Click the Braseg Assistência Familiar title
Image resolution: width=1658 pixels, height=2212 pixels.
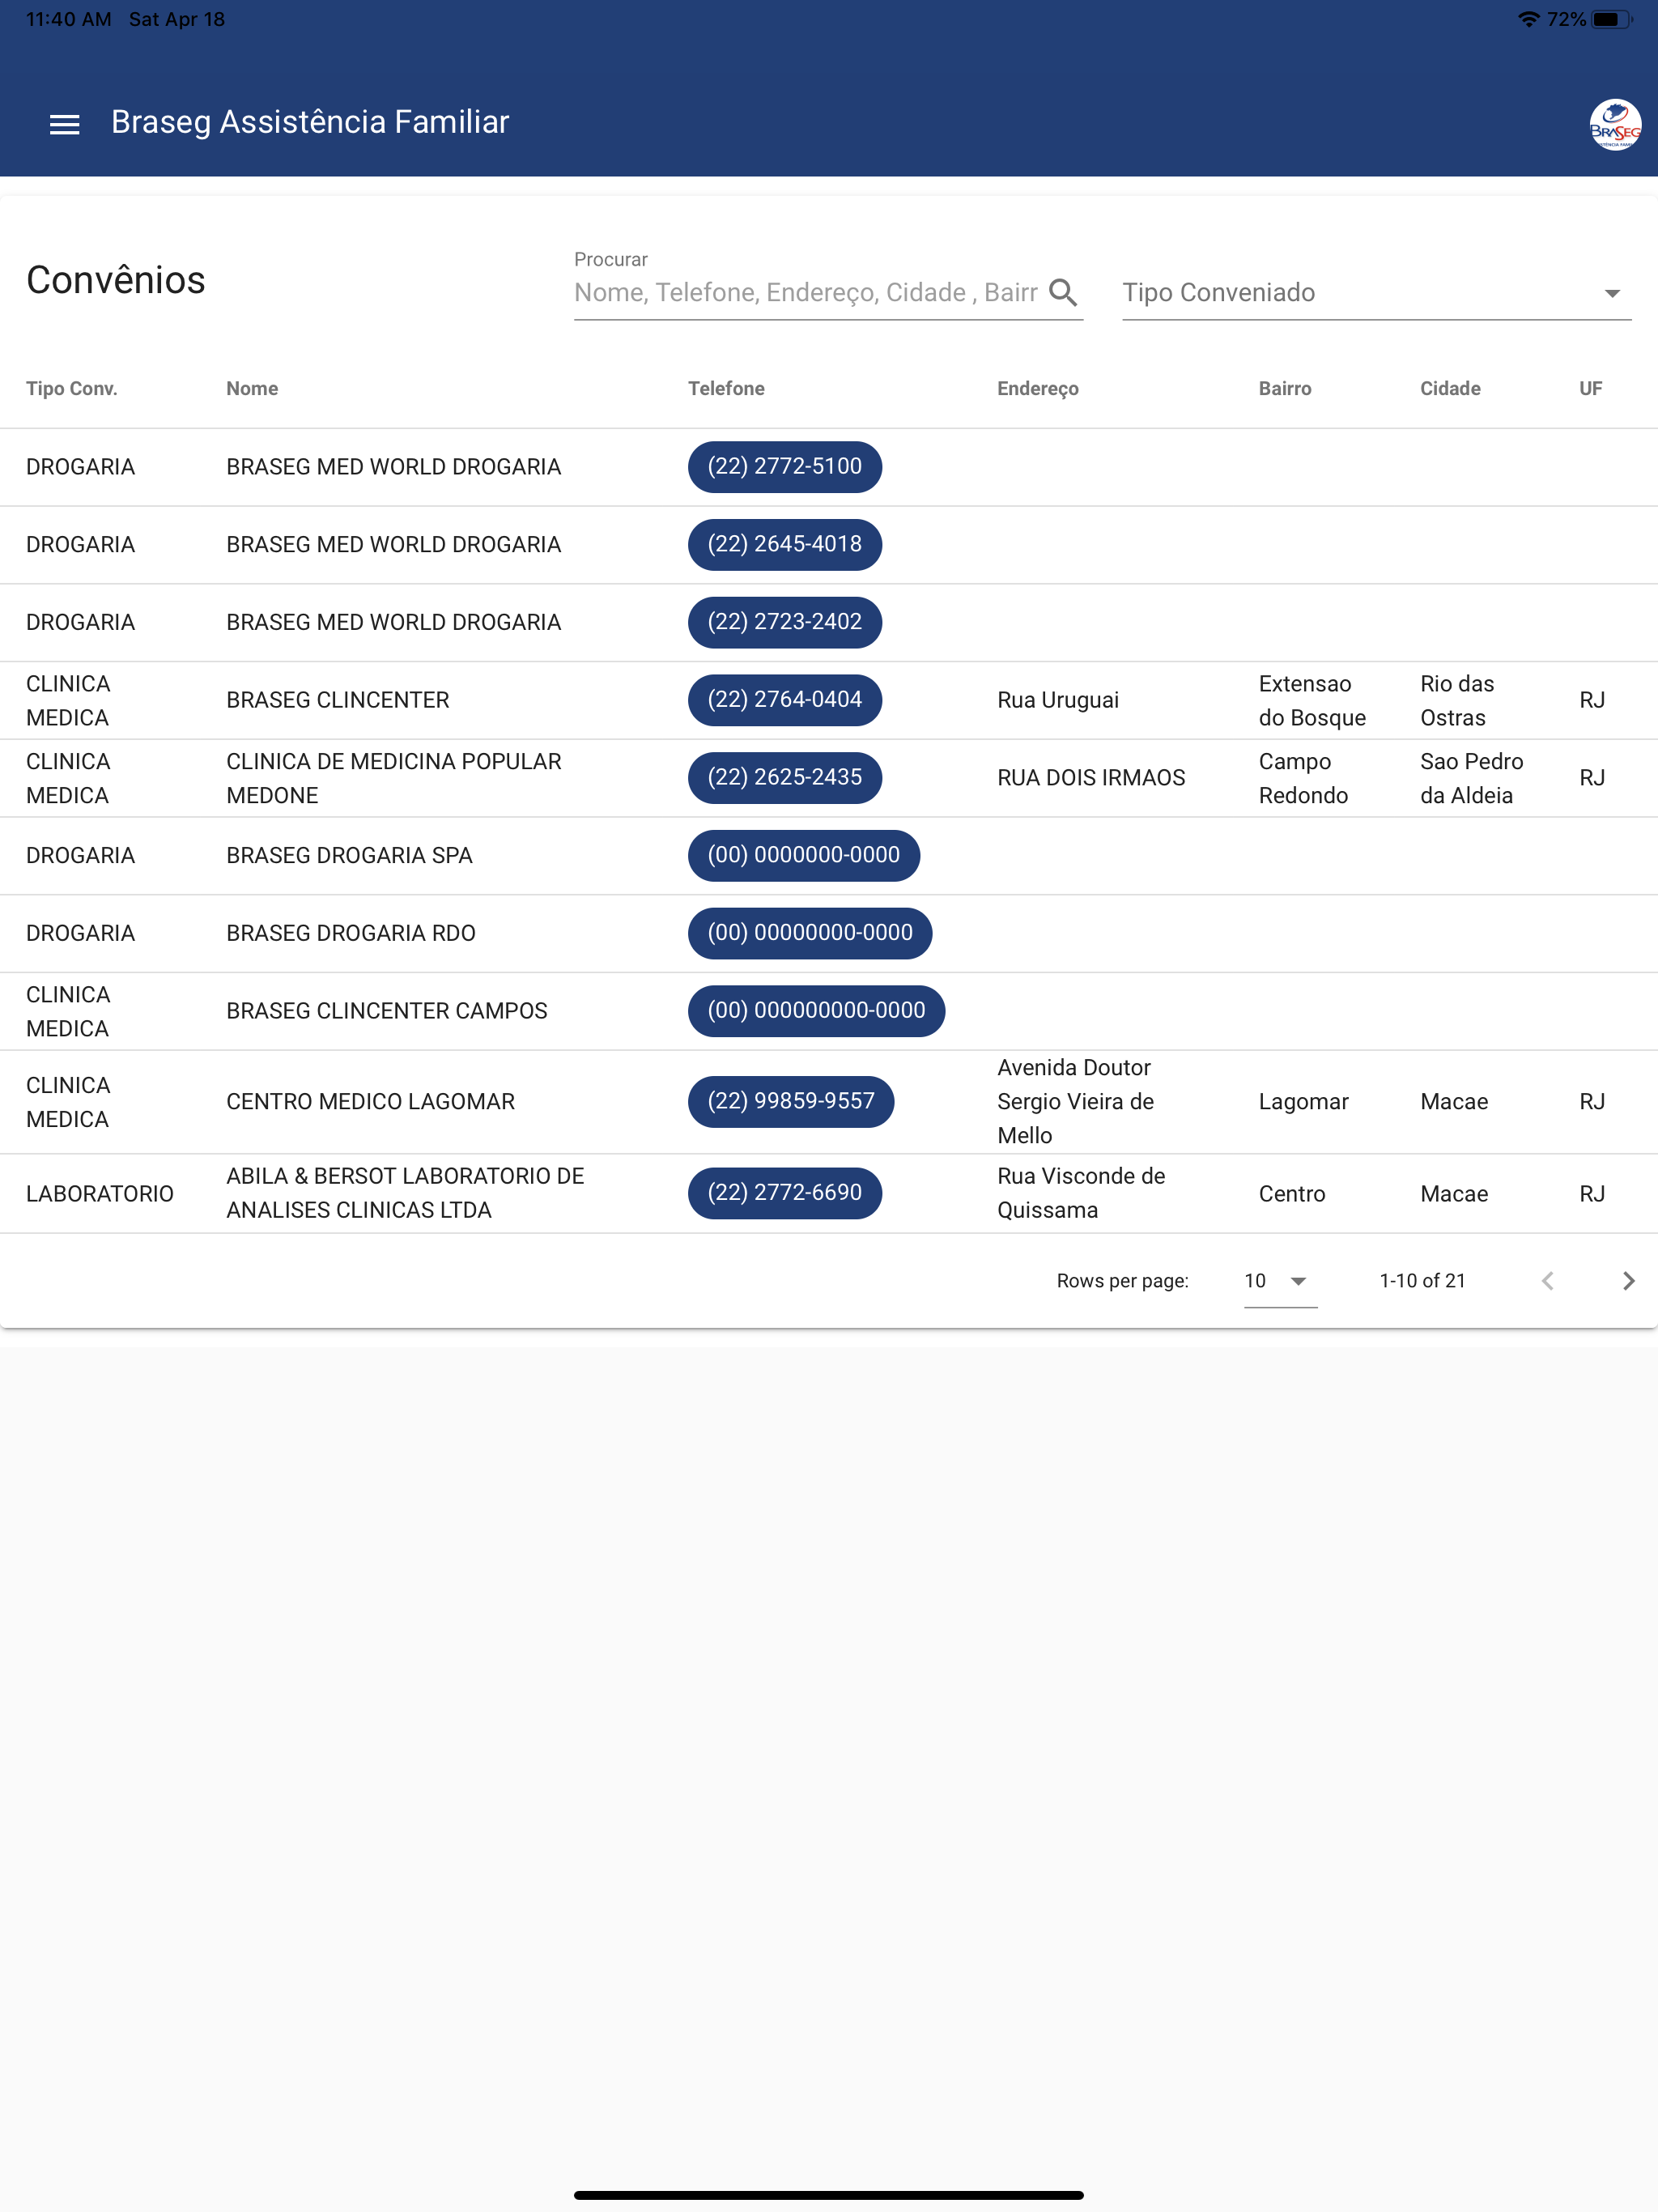coord(310,122)
